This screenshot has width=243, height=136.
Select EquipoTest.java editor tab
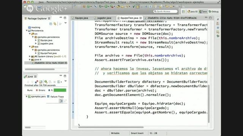coord(129,18)
